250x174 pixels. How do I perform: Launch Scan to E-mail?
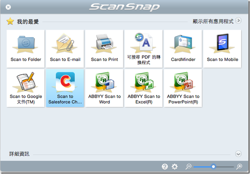point(65,49)
